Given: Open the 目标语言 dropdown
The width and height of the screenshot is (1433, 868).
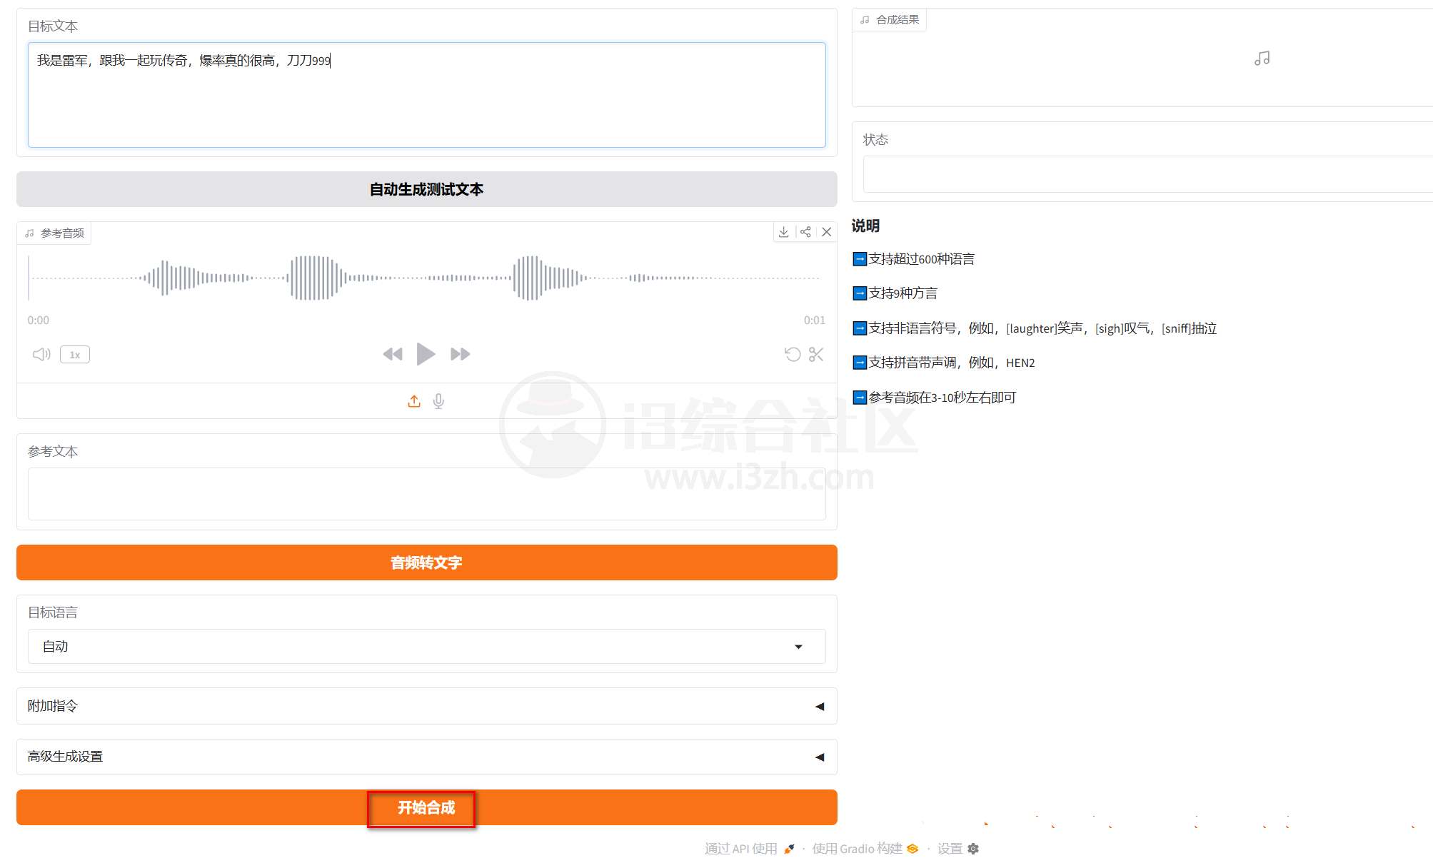Looking at the screenshot, I should (x=799, y=646).
